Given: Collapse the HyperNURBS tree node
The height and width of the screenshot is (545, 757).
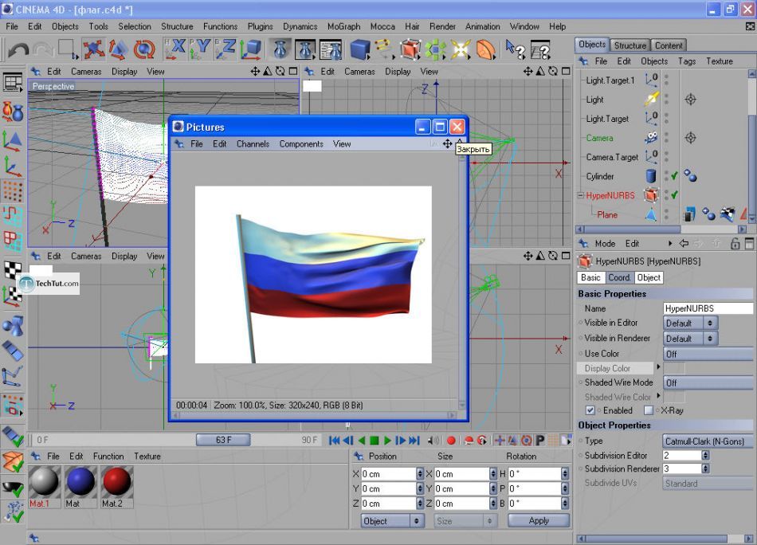Looking at the screenshot, I should tap(581, 195).
